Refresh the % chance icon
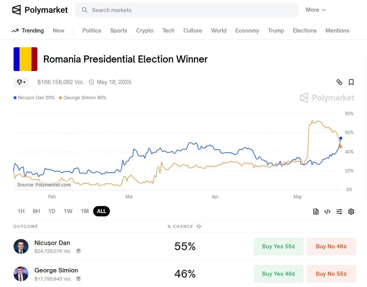 (x=199, y=227)
